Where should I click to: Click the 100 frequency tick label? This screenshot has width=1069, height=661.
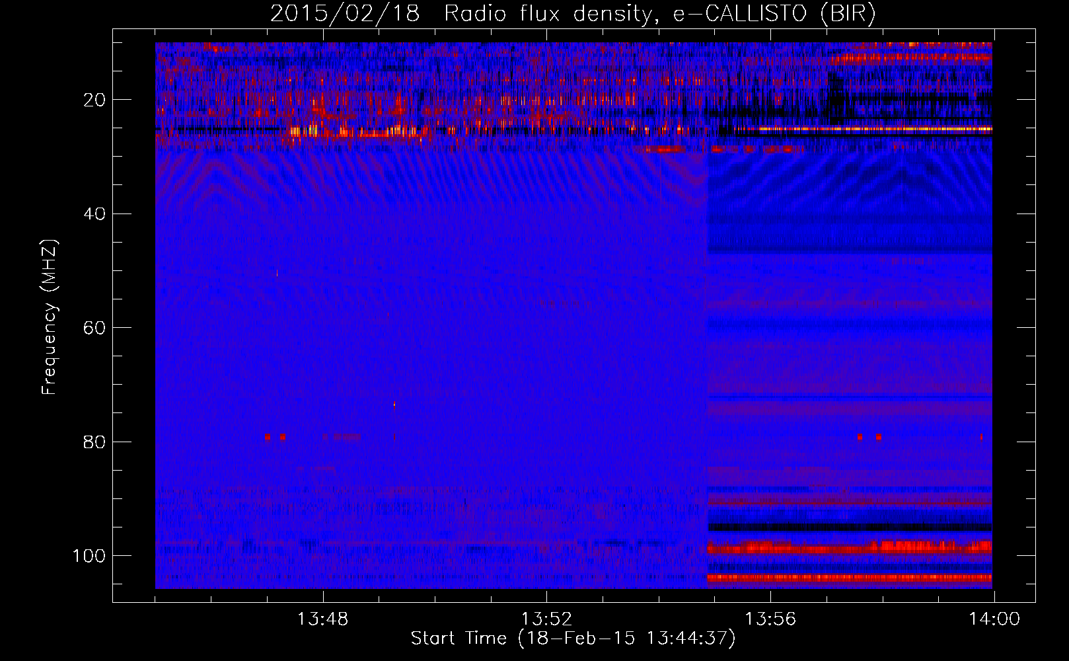(x=89, y=556)
